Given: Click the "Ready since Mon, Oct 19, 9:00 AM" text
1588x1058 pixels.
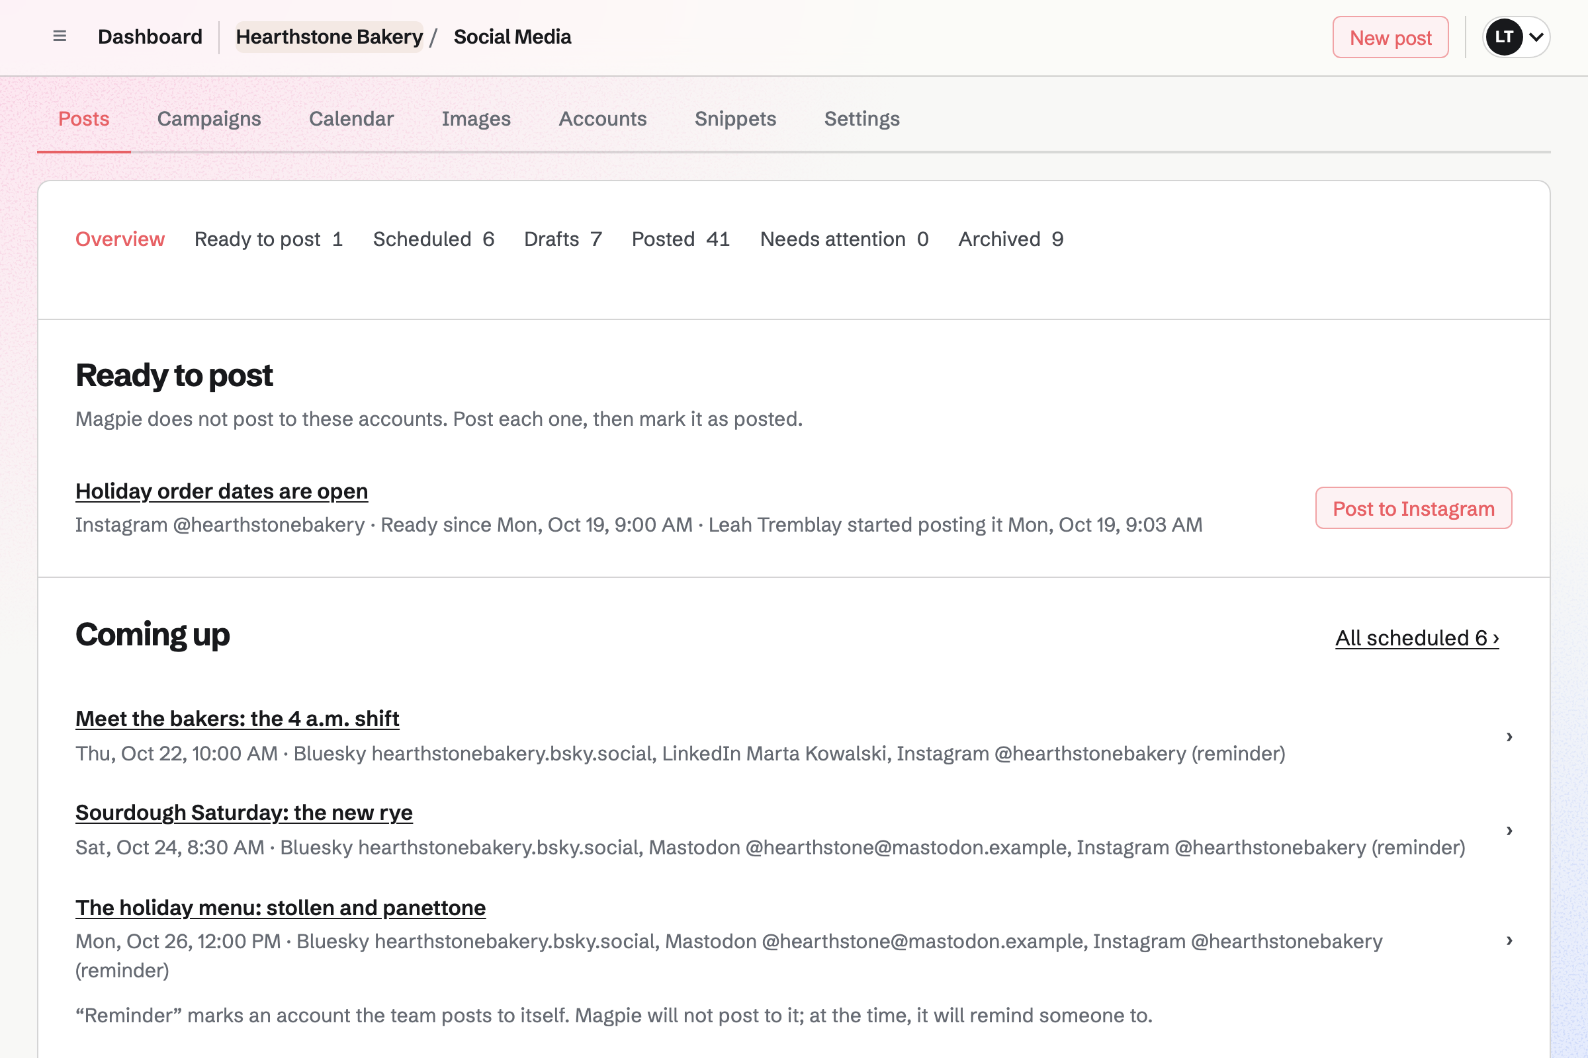Looking at the screenshot, I should [536, 524].
